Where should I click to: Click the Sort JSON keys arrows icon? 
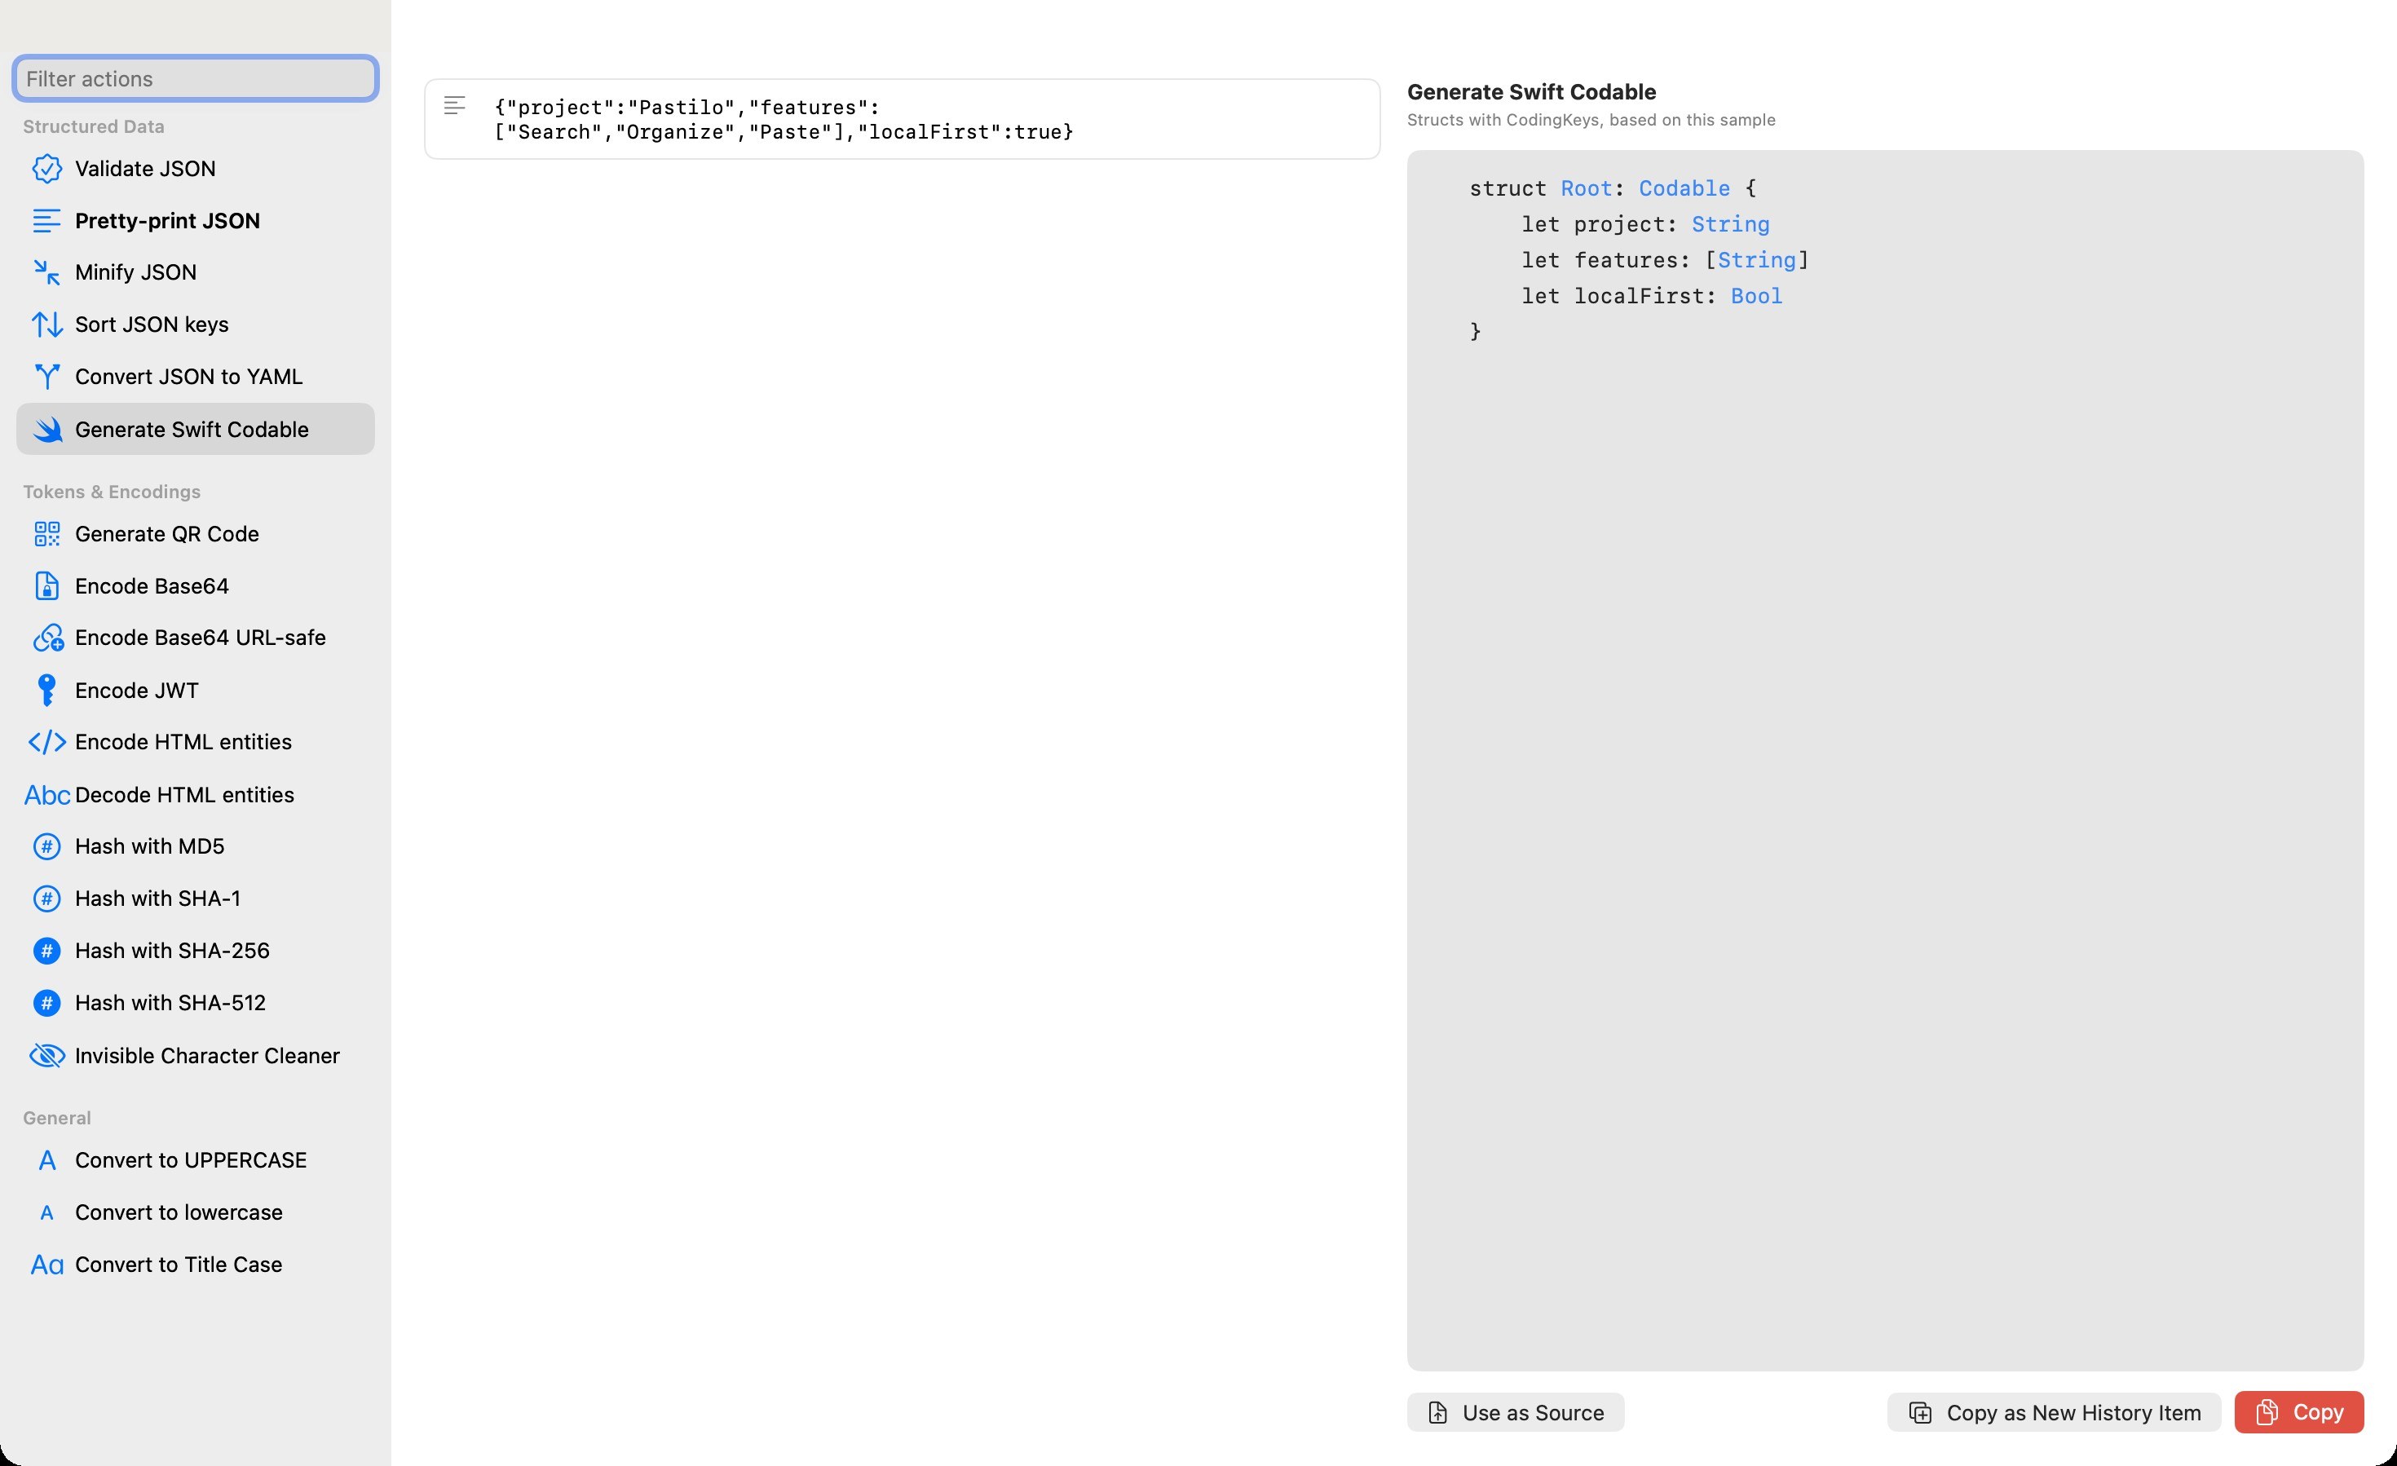click(x=46, y=324)
